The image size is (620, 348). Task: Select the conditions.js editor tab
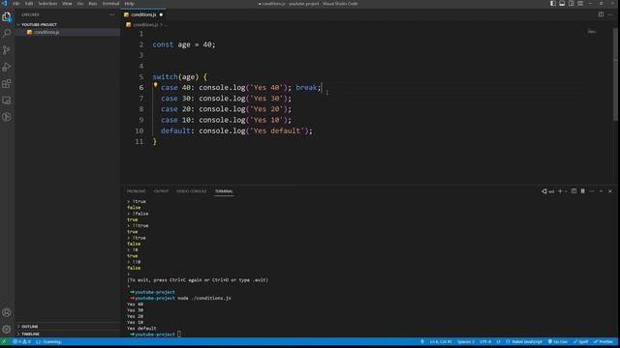click(143, 14)
